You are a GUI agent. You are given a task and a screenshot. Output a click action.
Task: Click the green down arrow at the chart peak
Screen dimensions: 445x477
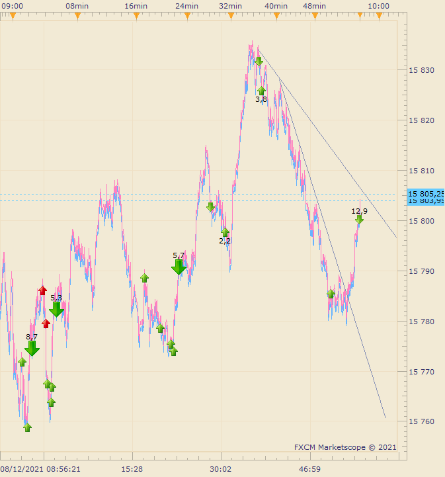pos(259,62)
